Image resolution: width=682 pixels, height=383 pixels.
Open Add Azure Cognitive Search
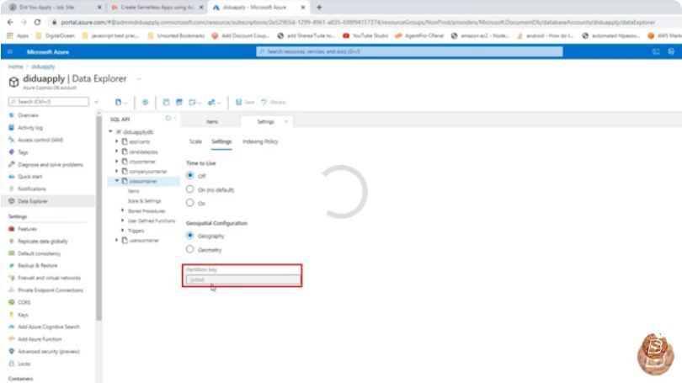48,327
